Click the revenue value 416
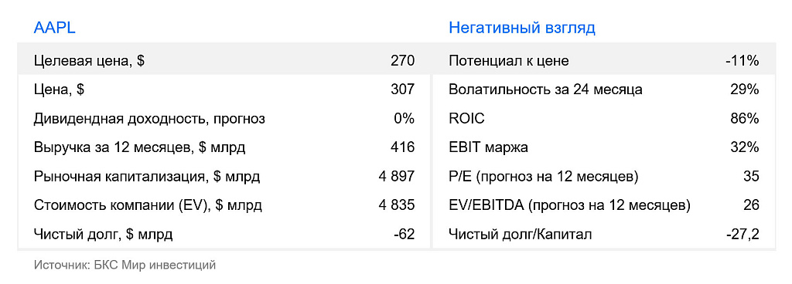This screenshot has height=284, width=792. pyautogui.click(x=402, y=147)
